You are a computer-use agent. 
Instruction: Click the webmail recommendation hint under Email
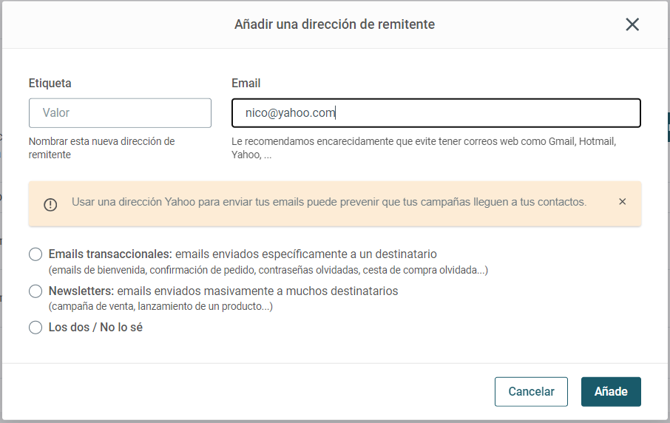424,148
